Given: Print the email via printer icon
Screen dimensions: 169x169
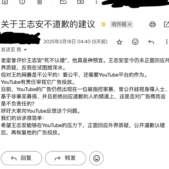Looking at the screenshot, I should [152, 24].
